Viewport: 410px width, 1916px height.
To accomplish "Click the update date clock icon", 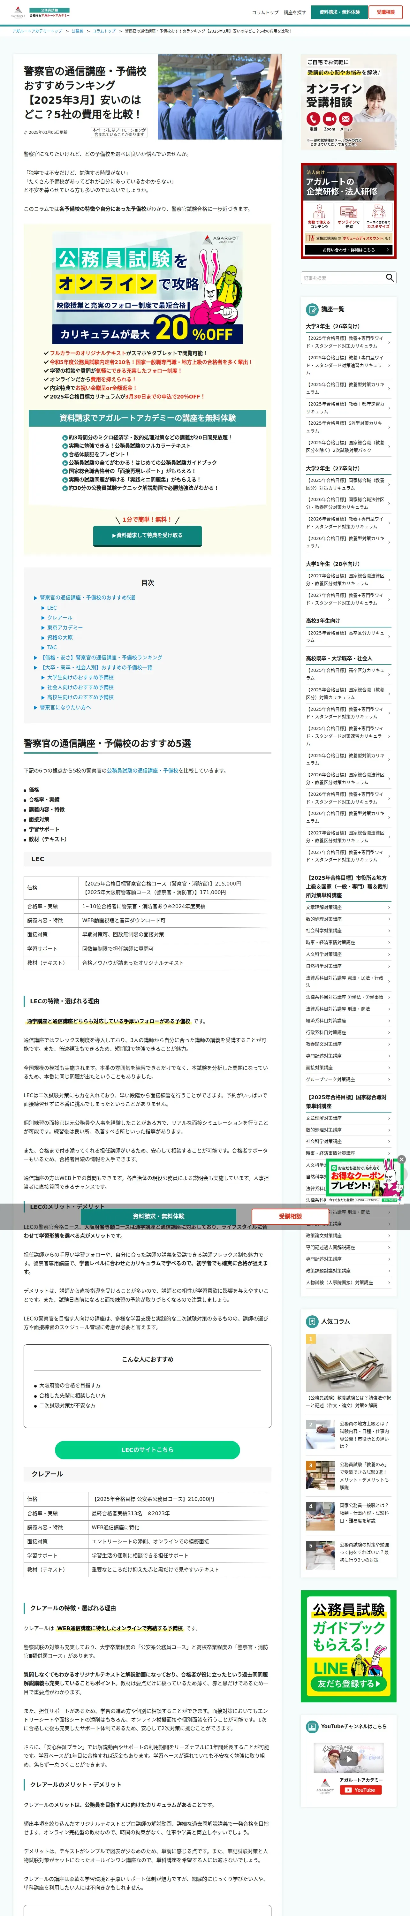I will coord(25,133).
